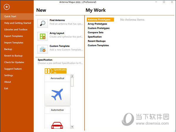
Task: Click the specification list scroll-up arrow
Action: (72, 76)
